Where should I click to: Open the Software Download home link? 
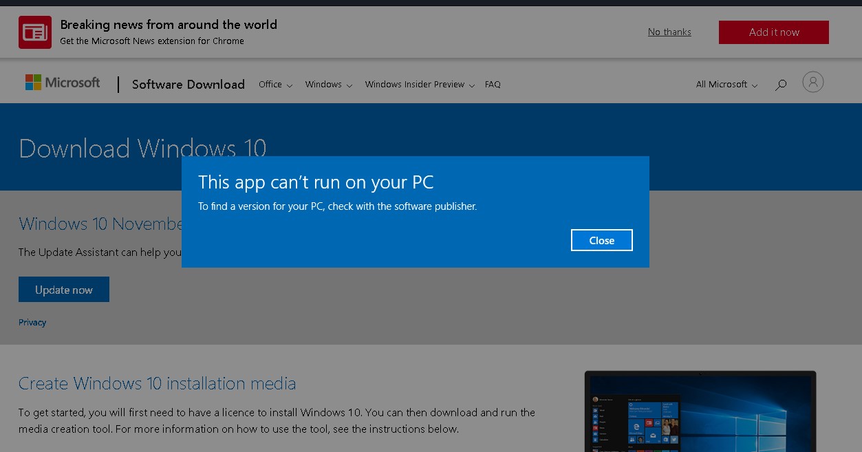[x=188, y=85]
